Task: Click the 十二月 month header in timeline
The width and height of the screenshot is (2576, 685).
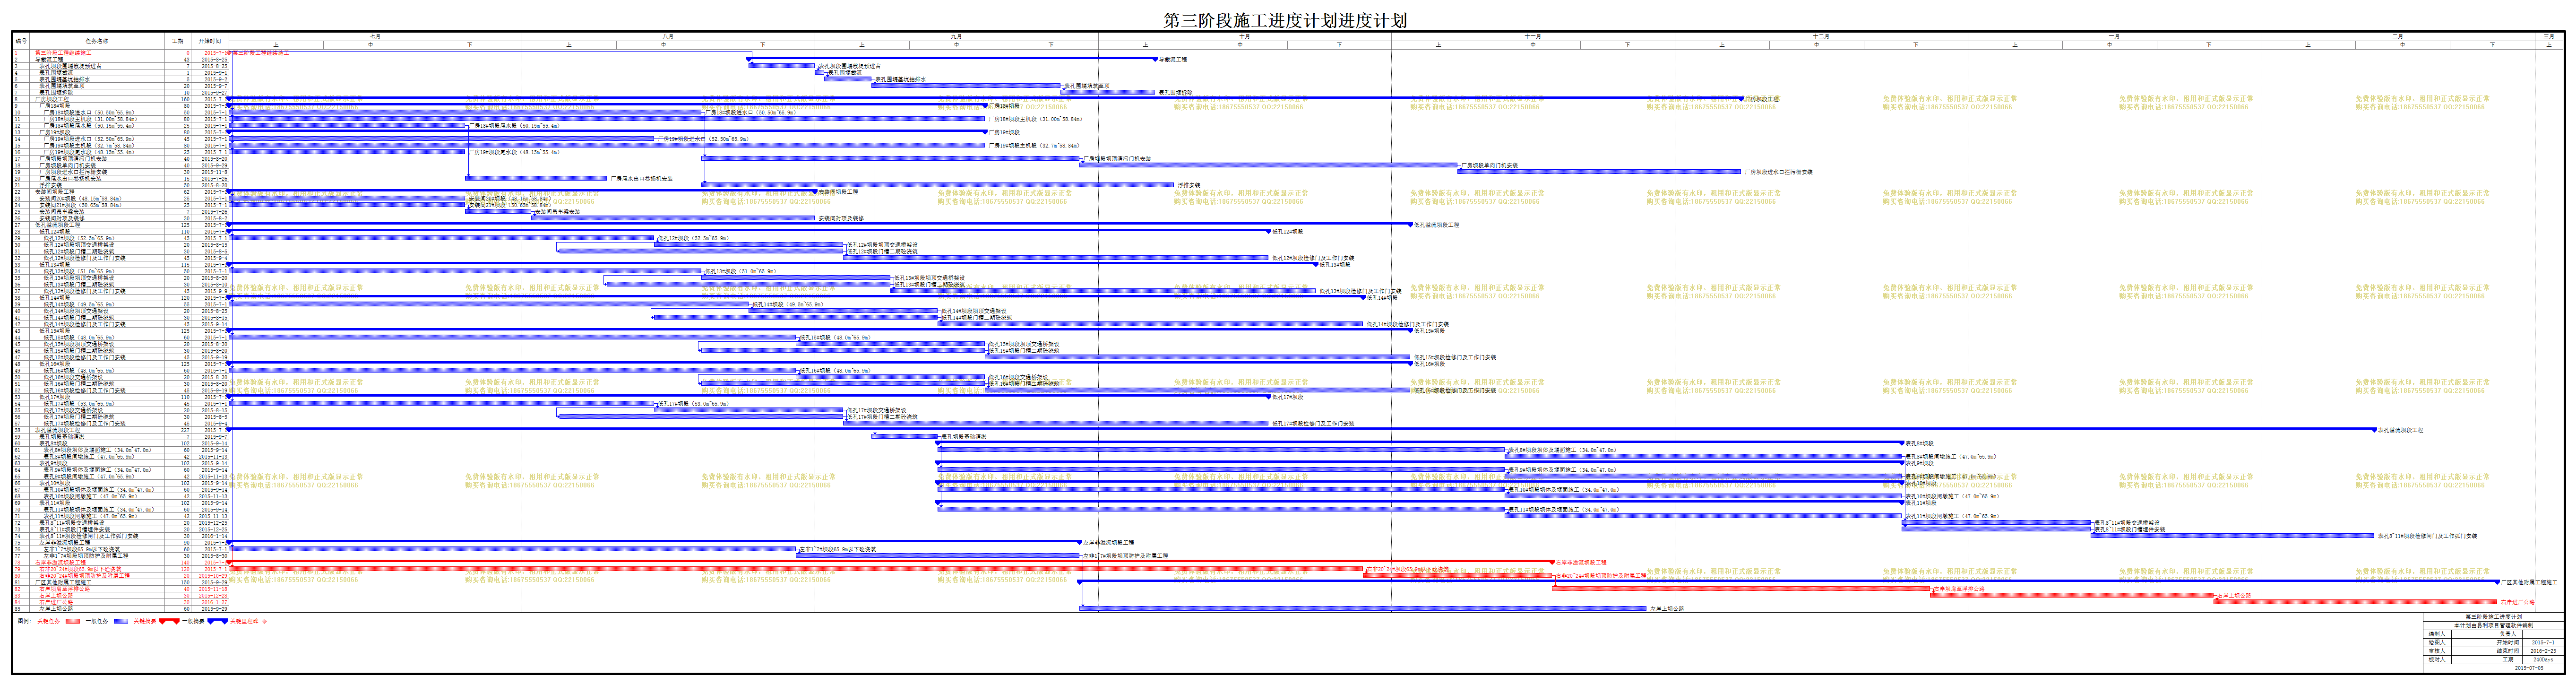Action: coord(1821,36)
